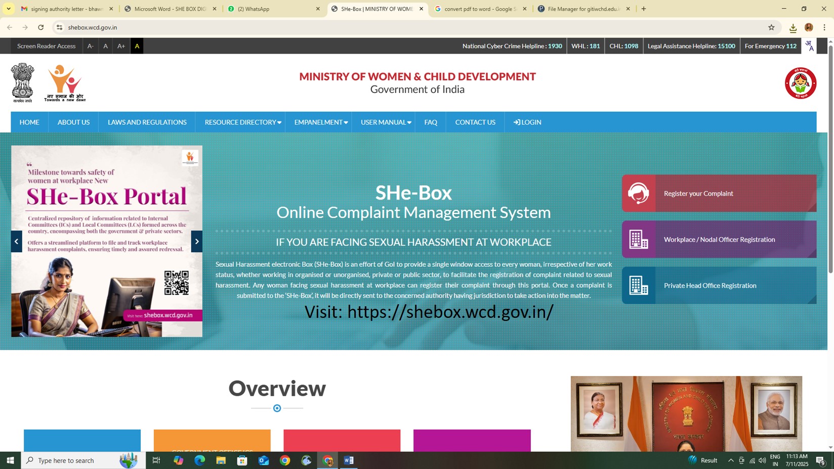The height and width of the screenshot is (469, 834).
Task: Open the Chrome three-dot menu
Action: tap(824, 27)
